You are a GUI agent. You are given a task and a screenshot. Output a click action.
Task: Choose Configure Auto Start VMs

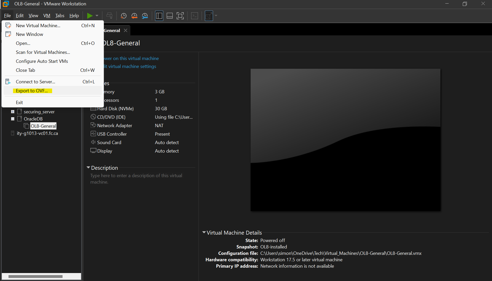point(53,61)
